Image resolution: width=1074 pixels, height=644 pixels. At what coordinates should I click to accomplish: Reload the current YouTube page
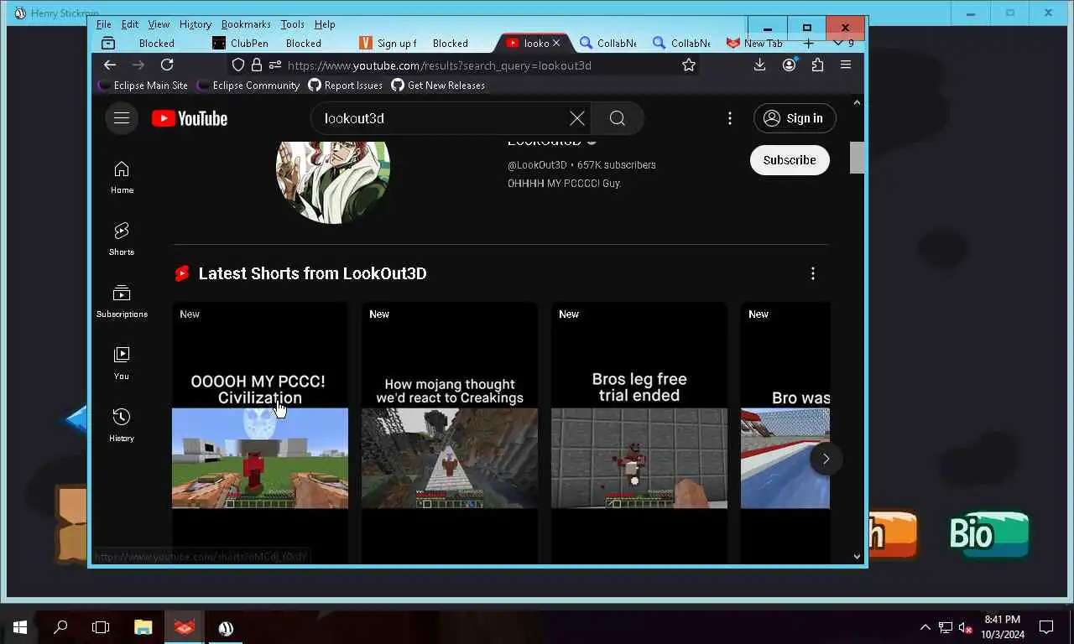point(167,65)
